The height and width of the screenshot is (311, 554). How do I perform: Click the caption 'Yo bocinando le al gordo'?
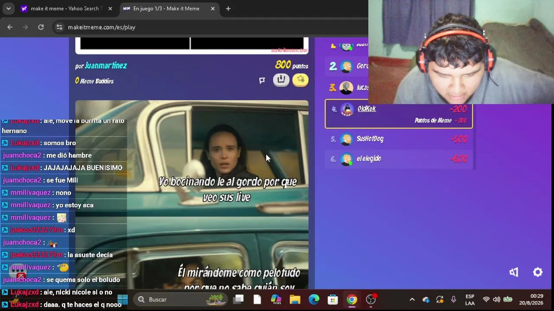[228, 189]
